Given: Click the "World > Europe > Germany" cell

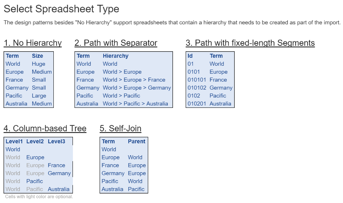Looking at the screenshot, I should (x=137, y=88).
